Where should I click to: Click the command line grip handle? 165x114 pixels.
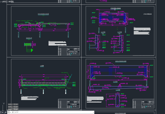pyautogui.click(x=1, y=112)
